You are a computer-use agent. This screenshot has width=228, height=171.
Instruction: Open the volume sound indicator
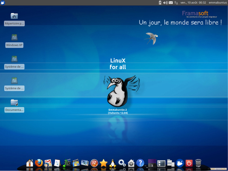pyautogui.click(x=165, y=3)
